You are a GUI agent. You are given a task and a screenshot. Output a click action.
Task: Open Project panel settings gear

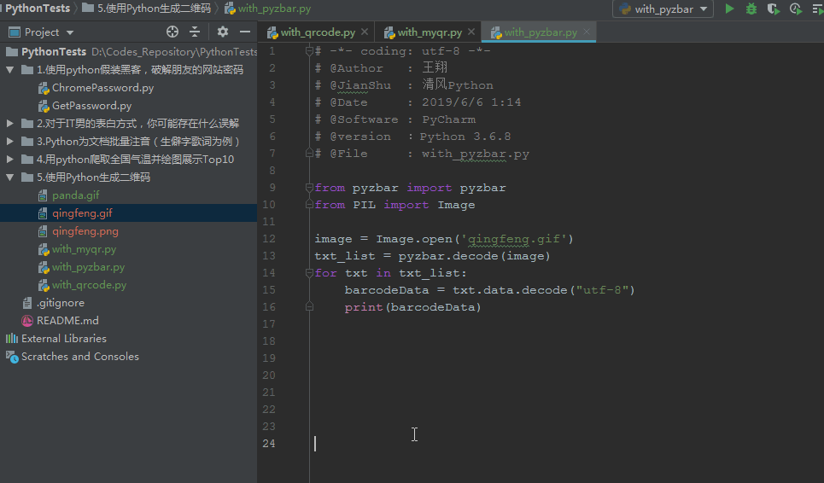pyautogui.click(x=223, y=32)
